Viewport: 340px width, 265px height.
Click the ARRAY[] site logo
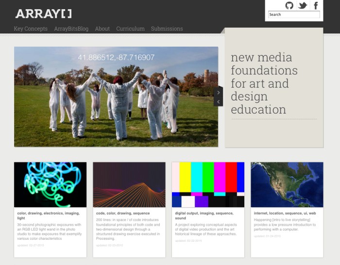click(x=44, y=14)
